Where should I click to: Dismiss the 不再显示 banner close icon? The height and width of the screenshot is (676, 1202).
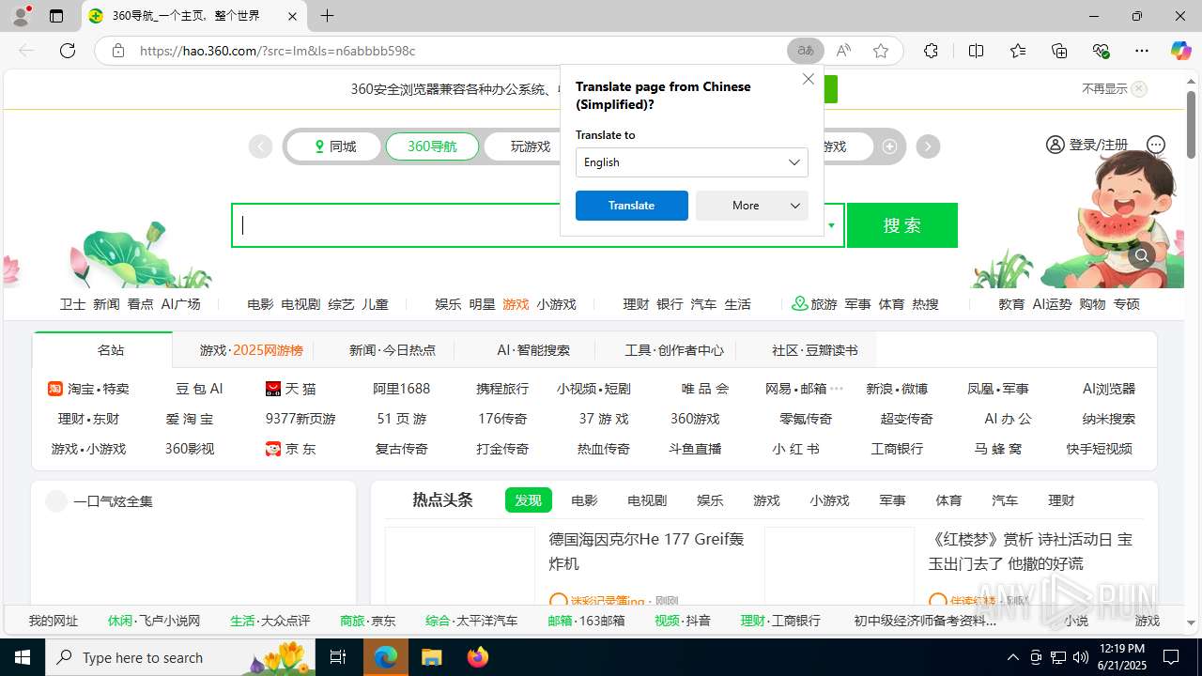(1139, 89)
